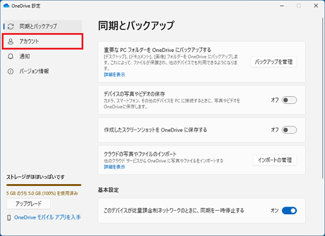Click the info icon beside バージョン情報
Viewport: 325px width, 236px height.
click(x=11, y=71)
